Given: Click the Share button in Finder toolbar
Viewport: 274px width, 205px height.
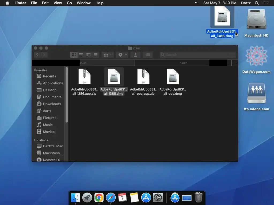Looking at the screenshot, I should click(135, 55).
